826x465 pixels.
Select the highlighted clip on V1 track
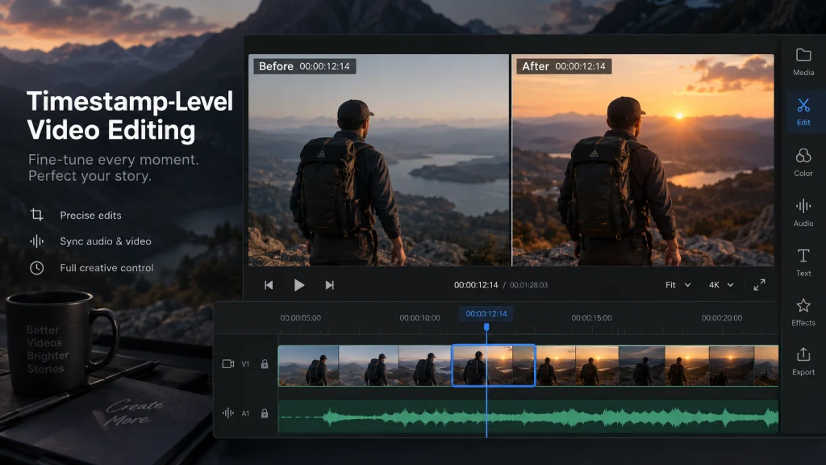494,366
